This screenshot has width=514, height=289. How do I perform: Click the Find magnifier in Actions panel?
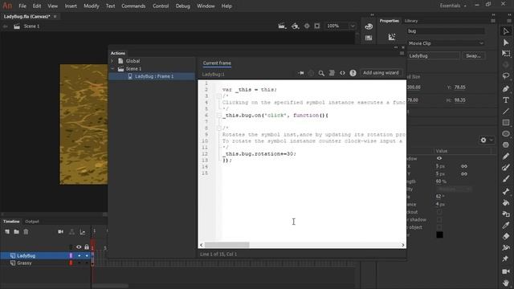[x=321, y=73]
